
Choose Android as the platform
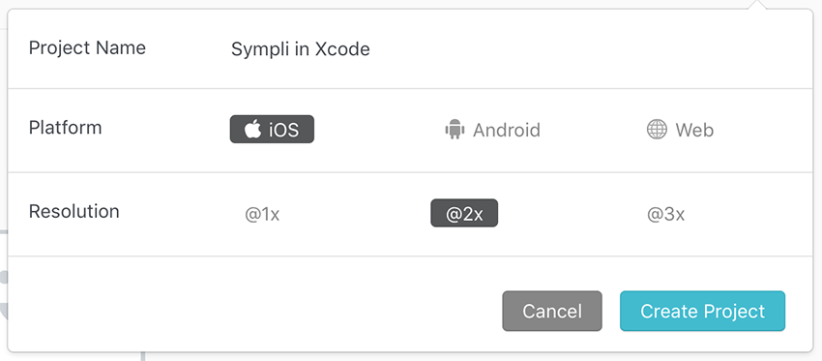pos(493,130)
